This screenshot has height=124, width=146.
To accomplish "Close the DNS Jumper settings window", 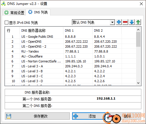I will [141, 4].
